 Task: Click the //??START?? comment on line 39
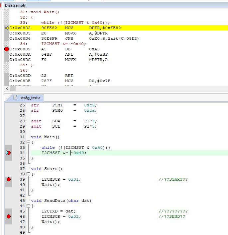pyautogui.click(x=173, y=179)
